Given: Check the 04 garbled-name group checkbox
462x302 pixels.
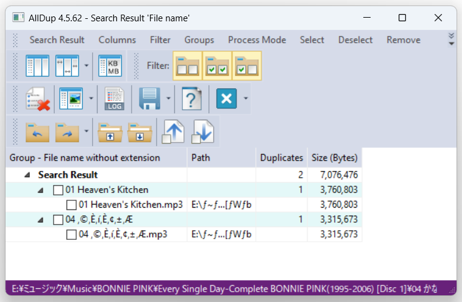Looking at the screenshot, I should (x=58, y=220).
